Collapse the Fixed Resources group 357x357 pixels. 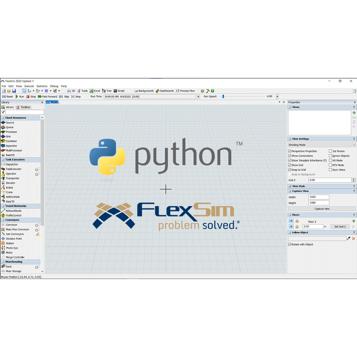[3, 118]
